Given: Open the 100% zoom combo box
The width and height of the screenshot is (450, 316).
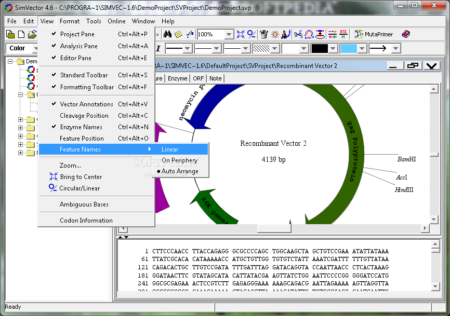Looking at the screenshot, I should (229, 35).
